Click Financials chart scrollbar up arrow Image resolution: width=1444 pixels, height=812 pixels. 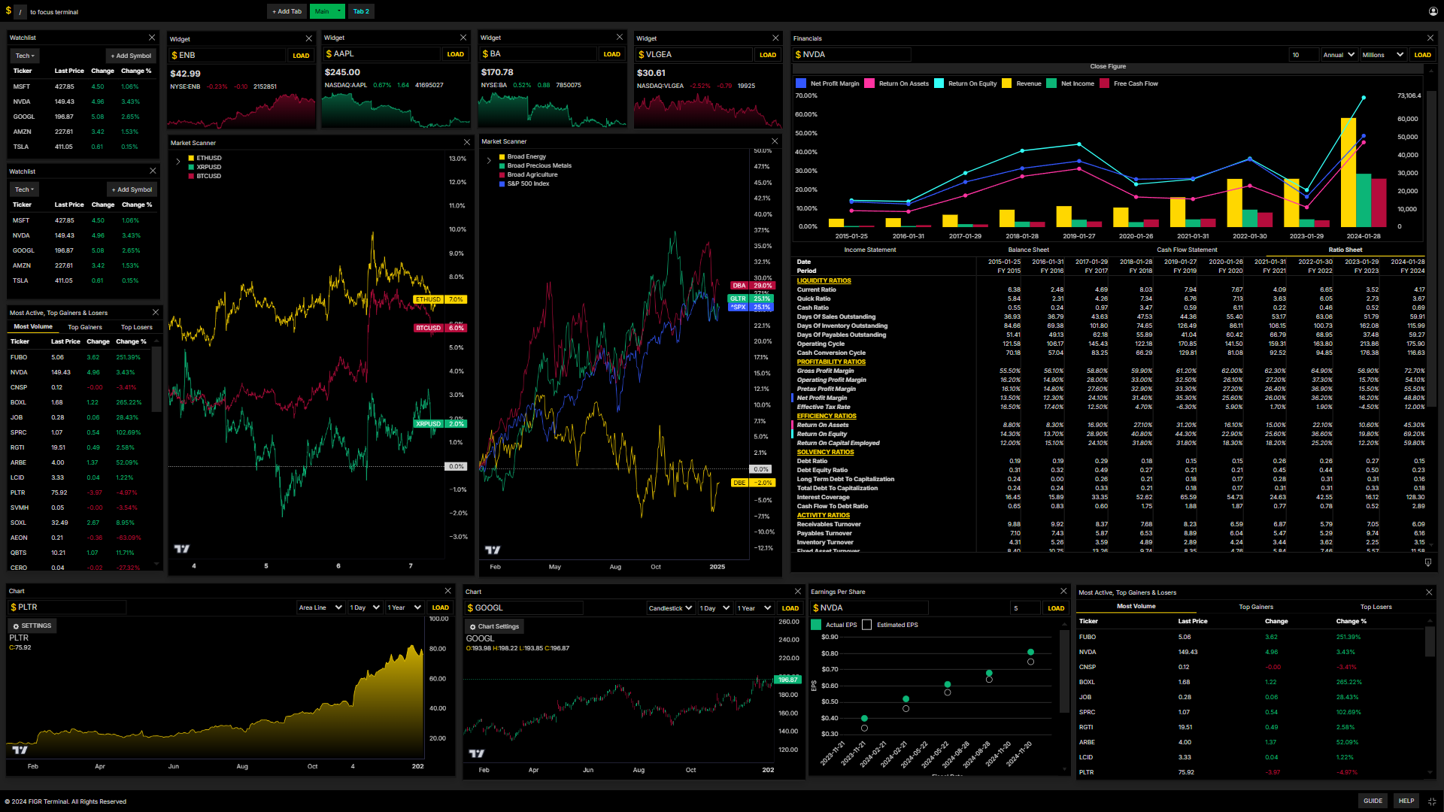[1432, 69]
